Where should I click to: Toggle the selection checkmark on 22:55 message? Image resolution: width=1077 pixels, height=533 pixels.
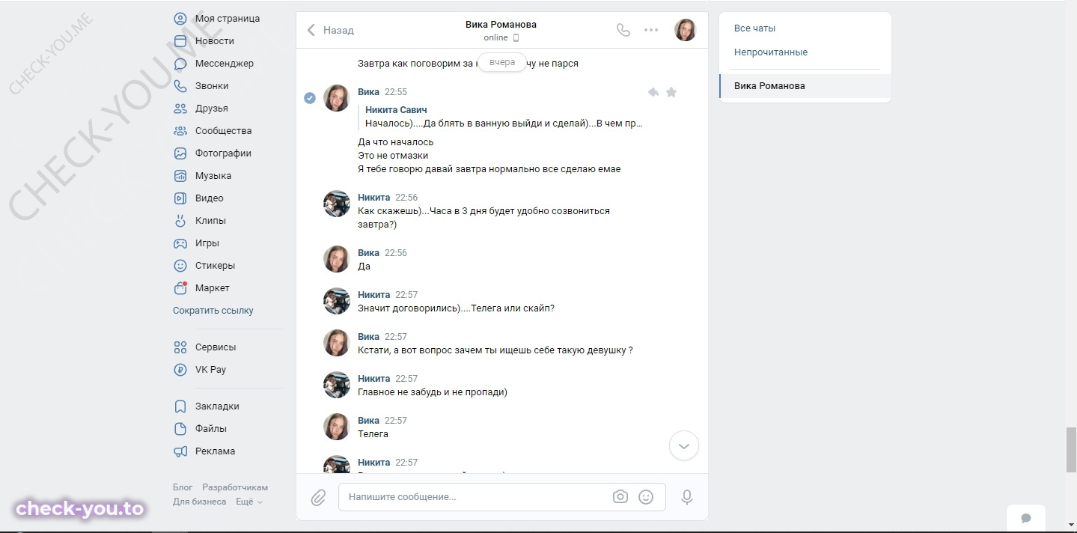(x=310, y=98)
